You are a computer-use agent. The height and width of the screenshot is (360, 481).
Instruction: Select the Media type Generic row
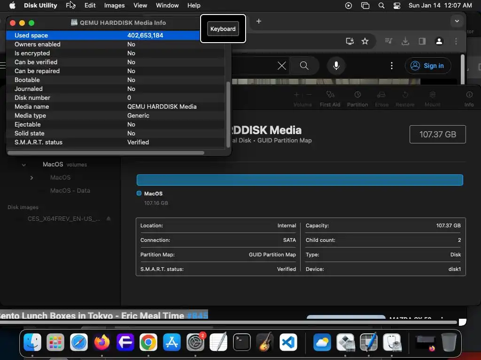click(x=116, y=115)
